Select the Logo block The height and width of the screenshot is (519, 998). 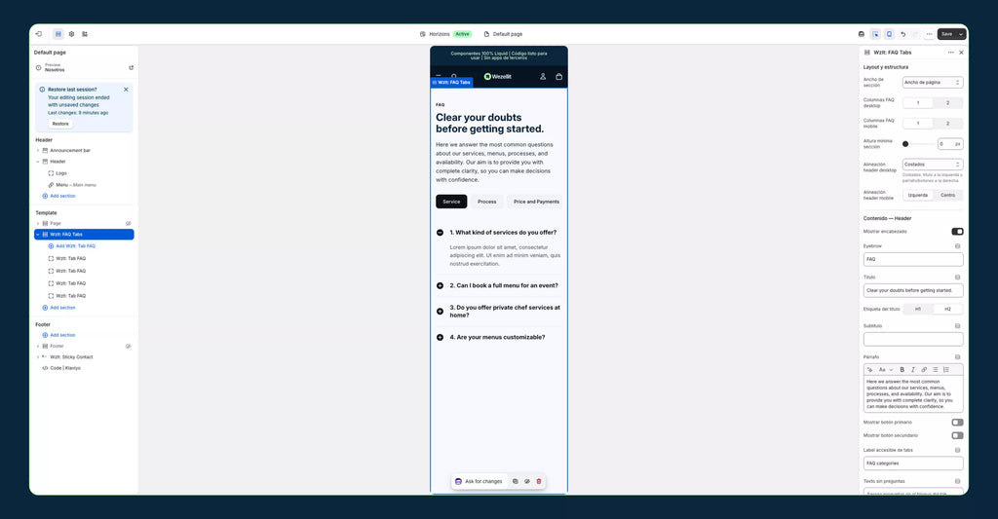point(61,173)
